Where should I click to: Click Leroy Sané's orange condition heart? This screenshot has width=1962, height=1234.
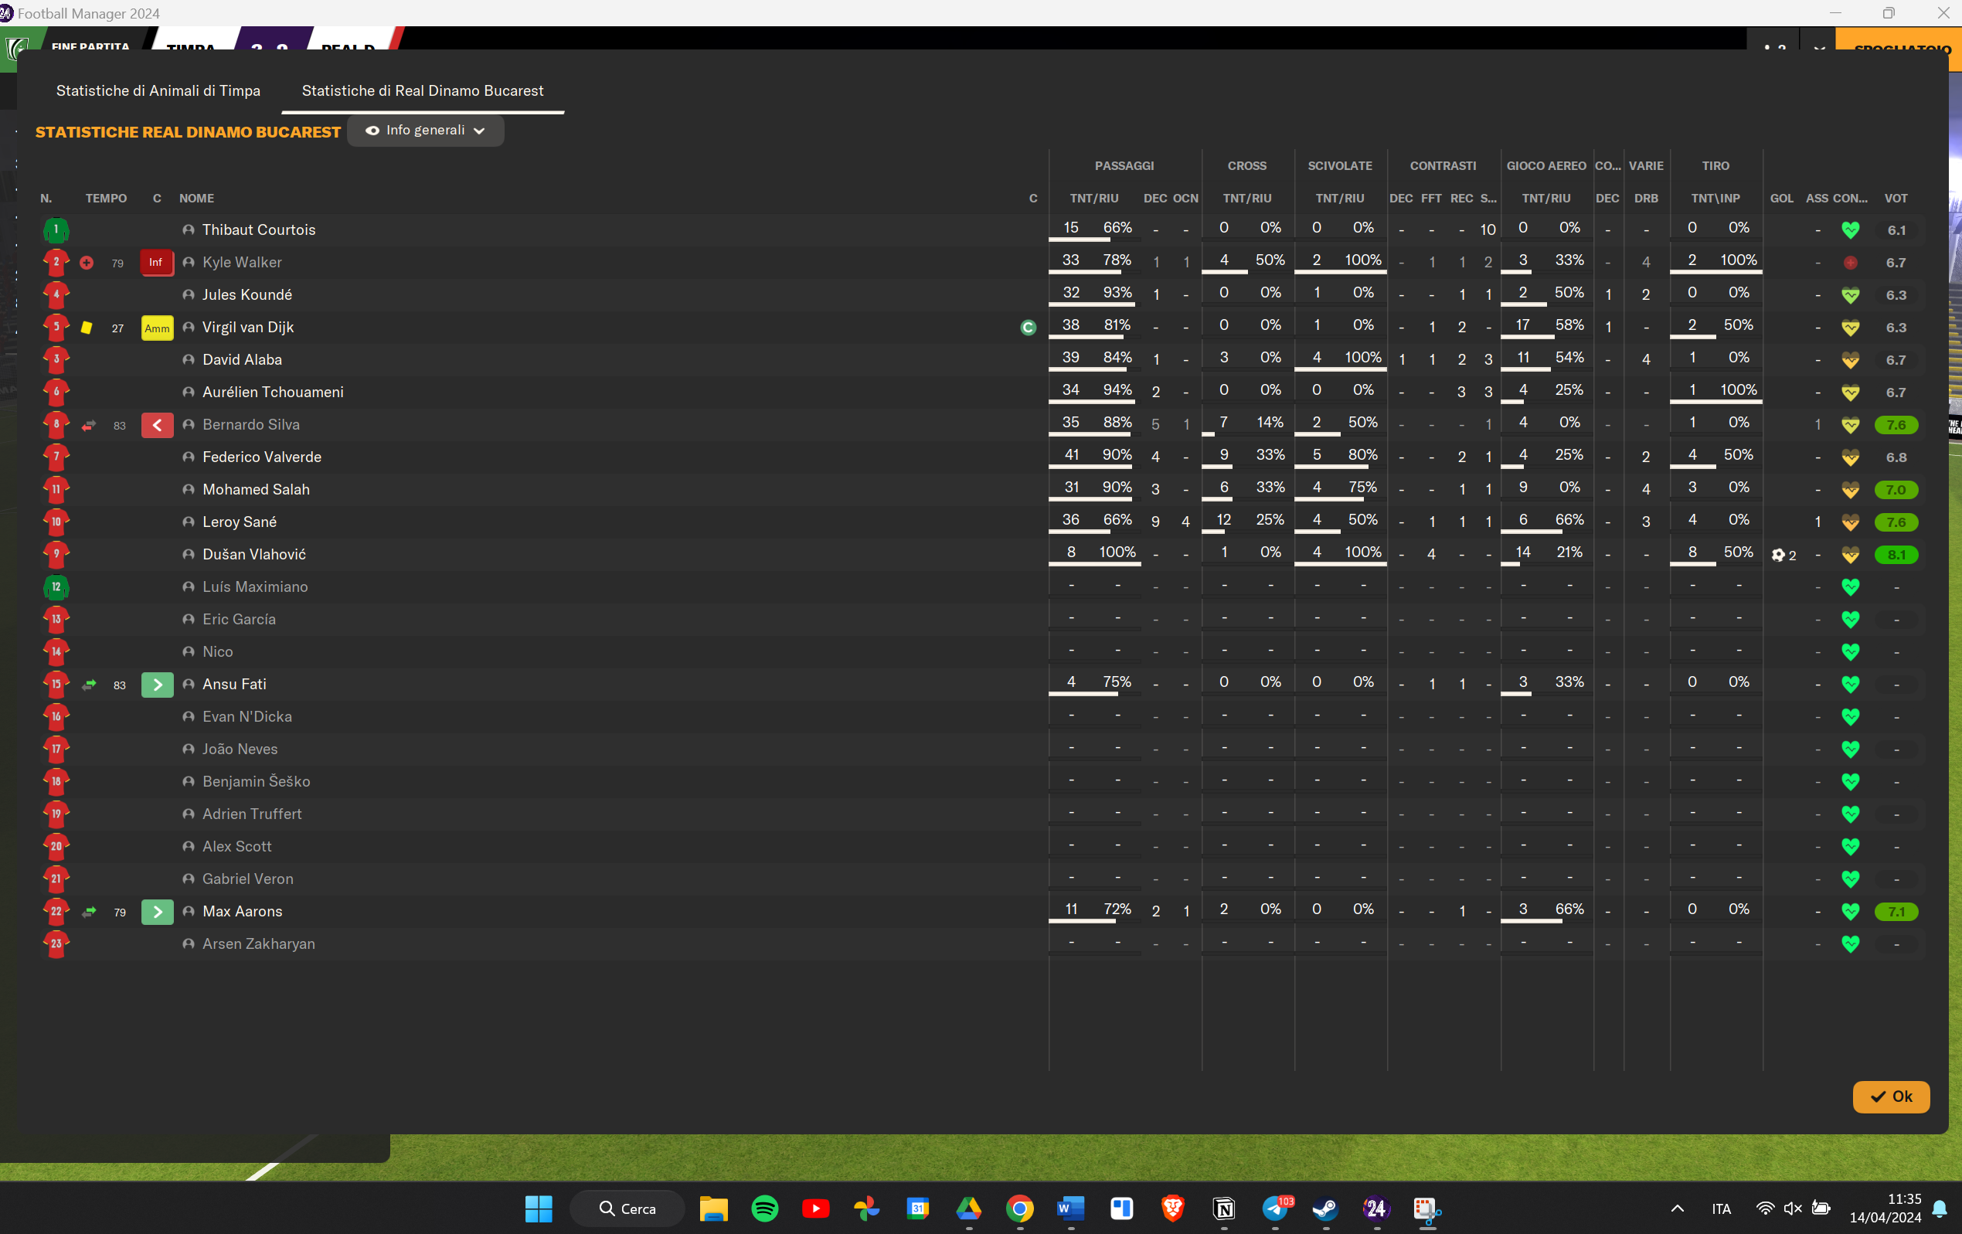pyautogui.click(x=1851, y=522)
